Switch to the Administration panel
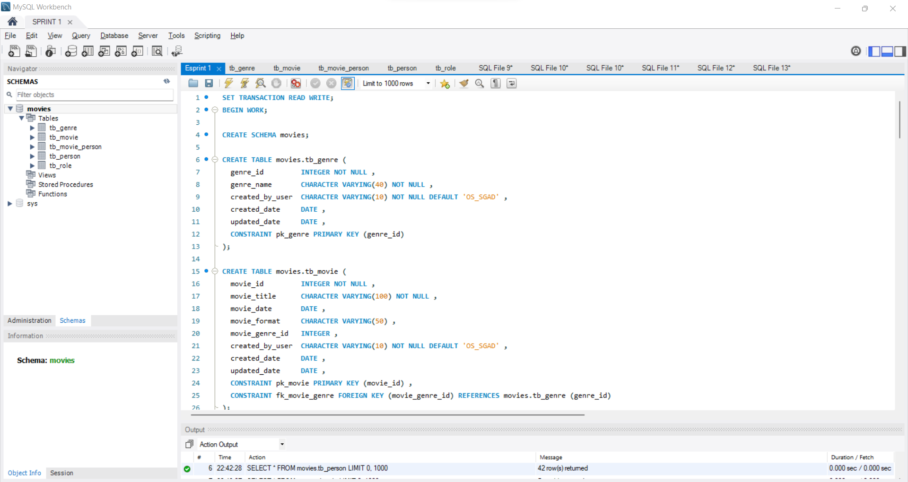This screenshot has height=482, width=908. [29, 320]
